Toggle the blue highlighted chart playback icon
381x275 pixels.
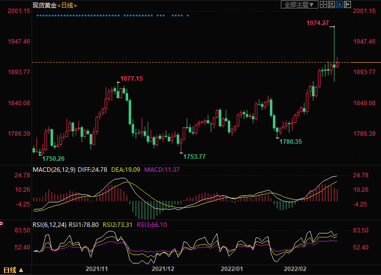339,5
